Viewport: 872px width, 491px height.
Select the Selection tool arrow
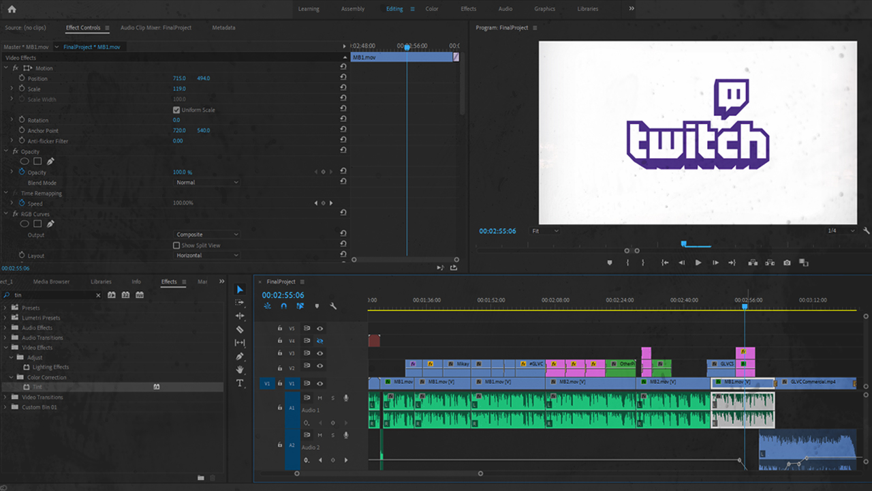[x=240, y=289]
